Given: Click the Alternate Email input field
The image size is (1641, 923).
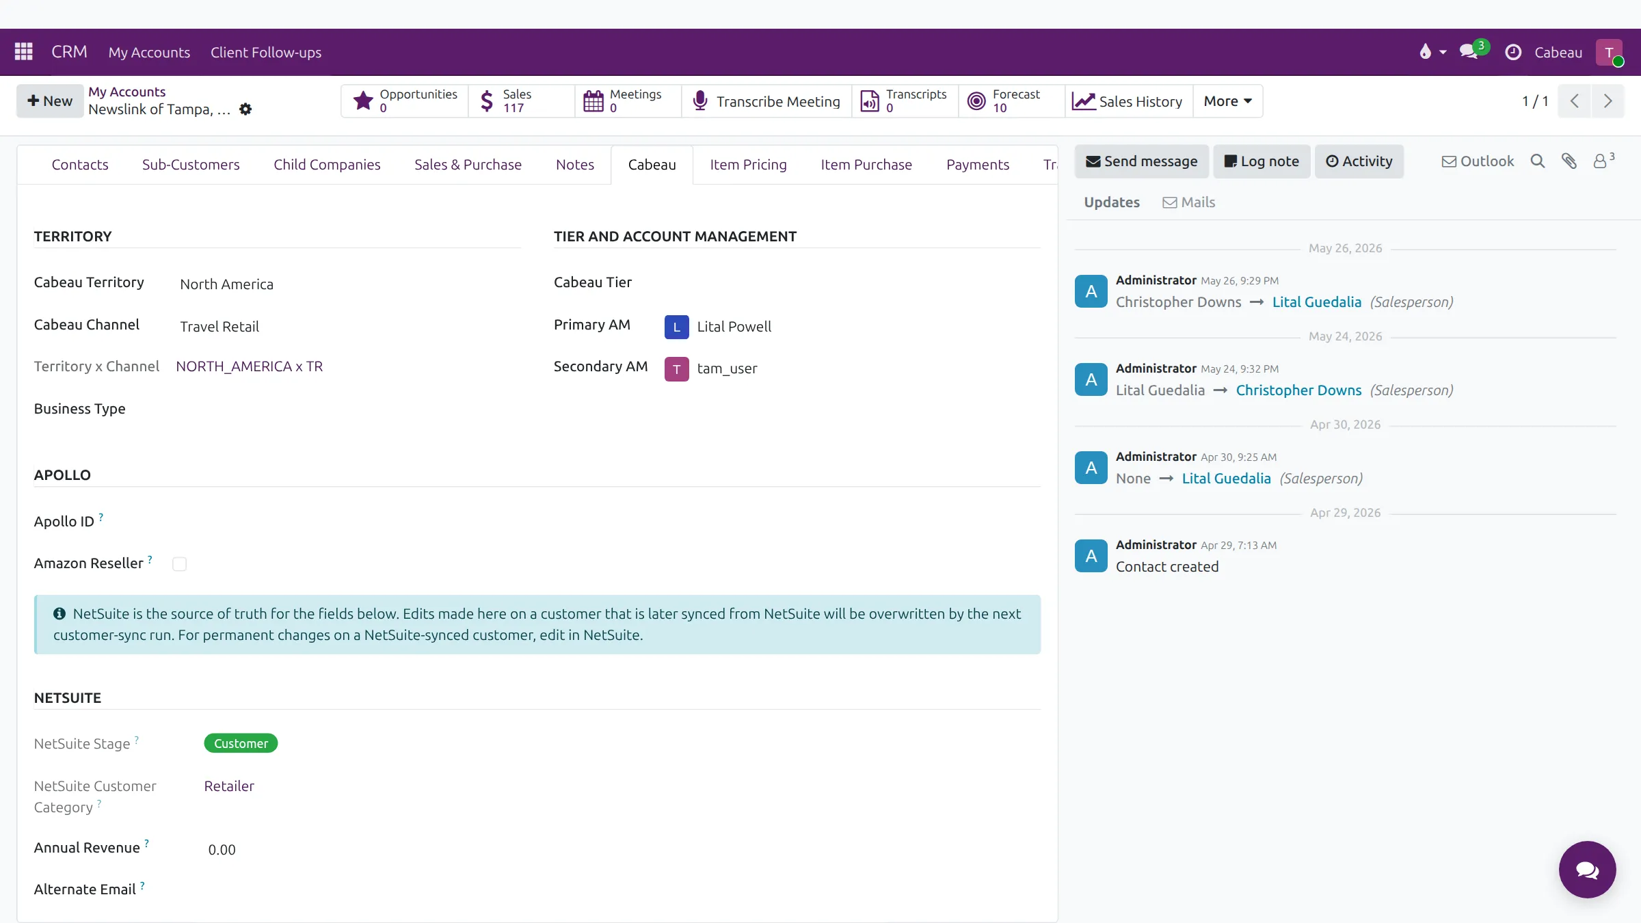Looking at the screenshot, I should pos(622,889).
